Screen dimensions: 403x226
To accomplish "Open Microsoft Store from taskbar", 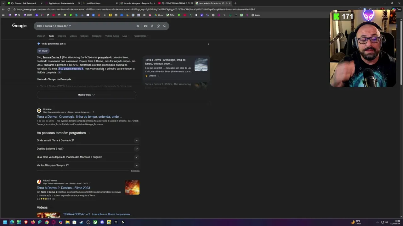I will click(x=74, y=222).
